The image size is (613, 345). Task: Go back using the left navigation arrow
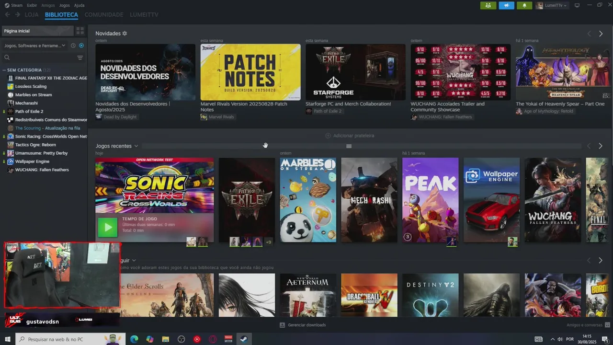click(7, 15)
